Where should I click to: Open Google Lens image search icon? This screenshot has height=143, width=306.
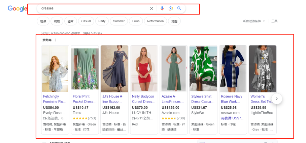[171, 8]
